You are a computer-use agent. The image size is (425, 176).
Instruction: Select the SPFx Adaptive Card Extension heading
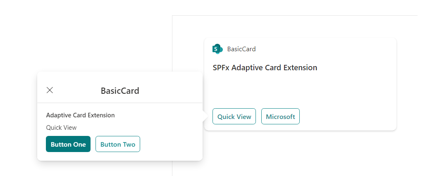(265, 67)
